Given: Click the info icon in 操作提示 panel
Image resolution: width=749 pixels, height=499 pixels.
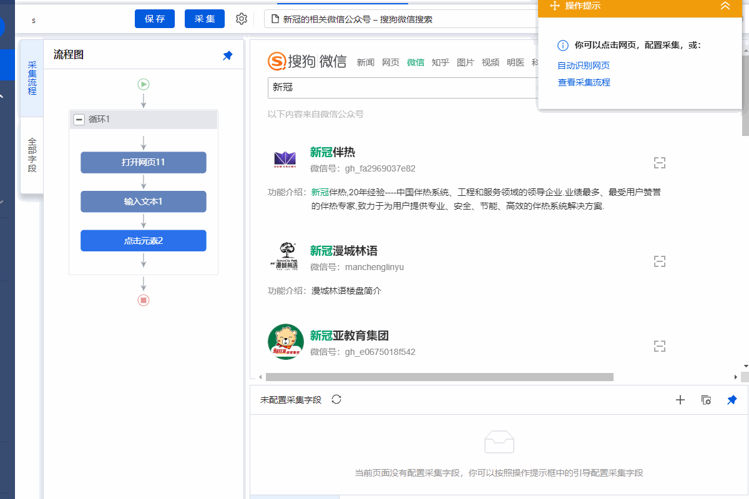Looking at the screenshot, I should (563, 46).
